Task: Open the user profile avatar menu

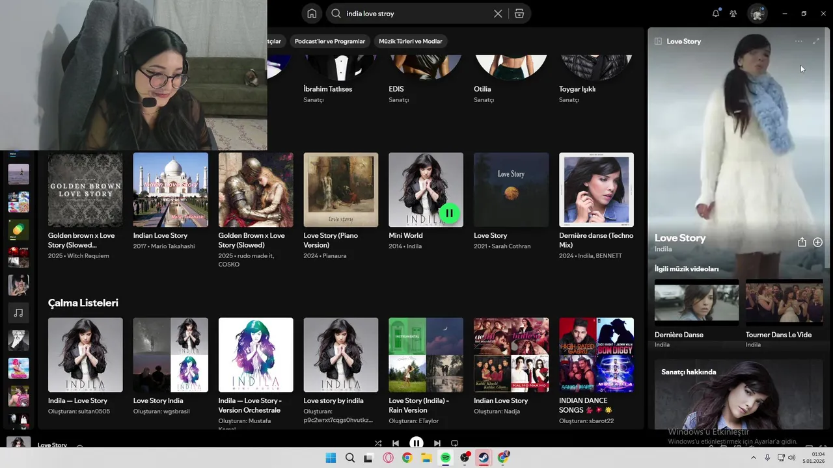Action: [x=757, y=14]
